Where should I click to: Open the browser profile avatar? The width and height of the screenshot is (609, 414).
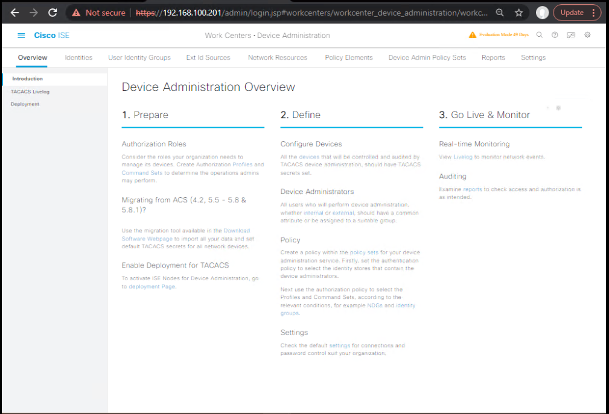(x=542, y=13)
